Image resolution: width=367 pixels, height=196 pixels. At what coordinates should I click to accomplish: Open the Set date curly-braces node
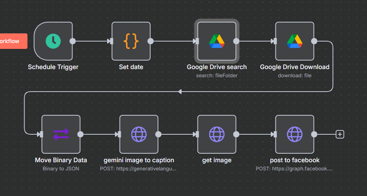click(131, 41)
